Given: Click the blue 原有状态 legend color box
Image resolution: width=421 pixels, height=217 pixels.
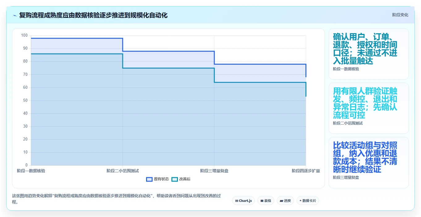Looking at the screenshot, I should tap(149, 179).
